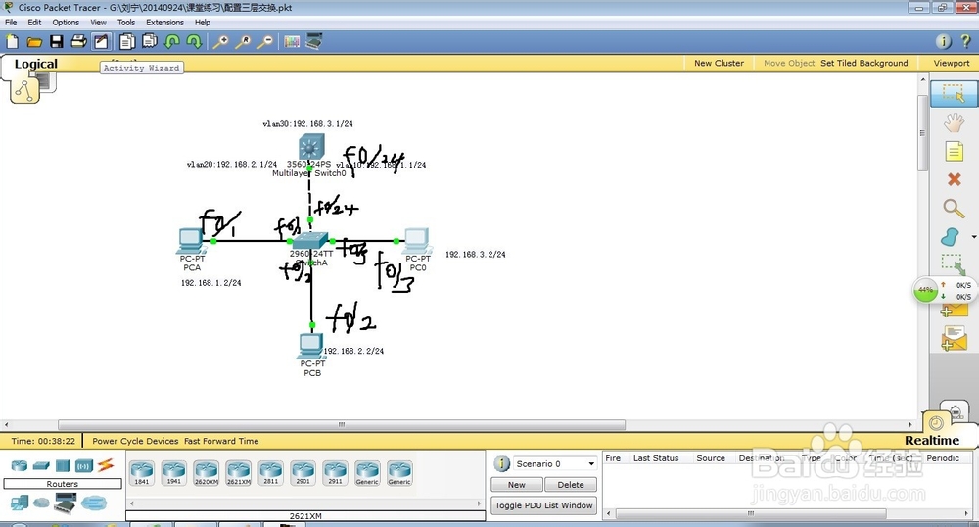Screen dimensions: 979x527
Task: Choose the red X Delete tool
Action: [954, 180]
